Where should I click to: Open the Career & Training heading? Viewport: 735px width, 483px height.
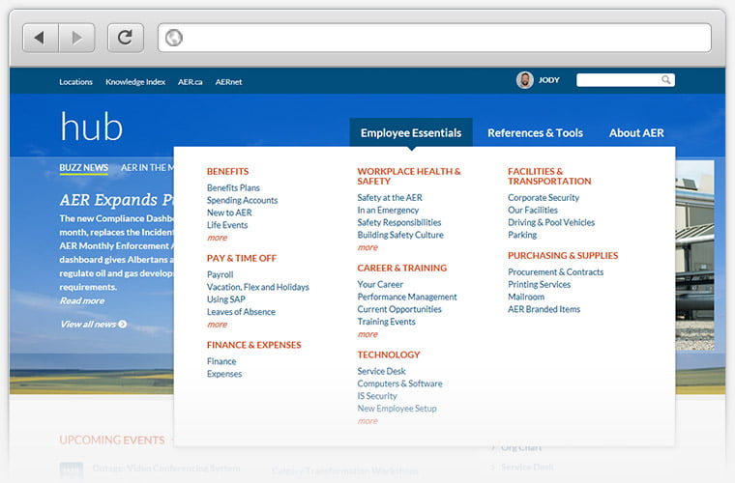(402, 269)
